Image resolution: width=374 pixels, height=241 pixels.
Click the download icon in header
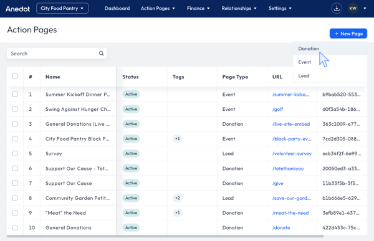tap(337, 8)
